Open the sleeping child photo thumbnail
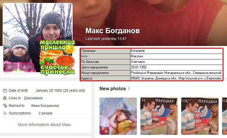 [x=118, y=116]
